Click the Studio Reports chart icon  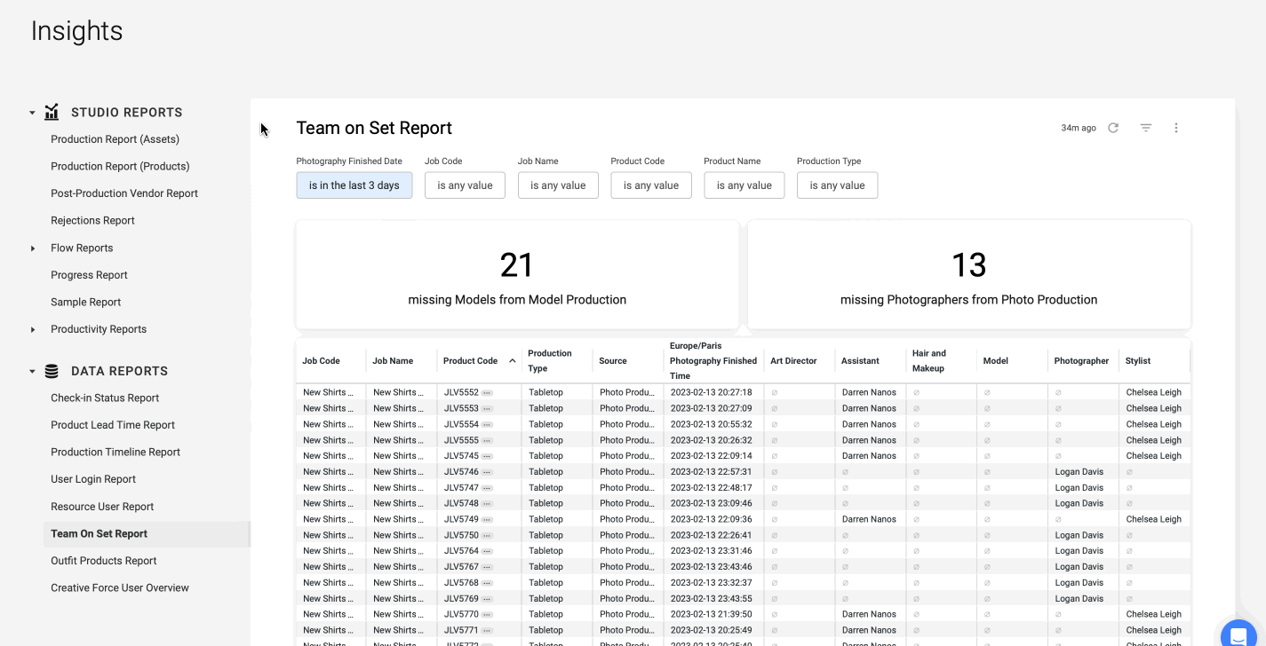[52, 113]
